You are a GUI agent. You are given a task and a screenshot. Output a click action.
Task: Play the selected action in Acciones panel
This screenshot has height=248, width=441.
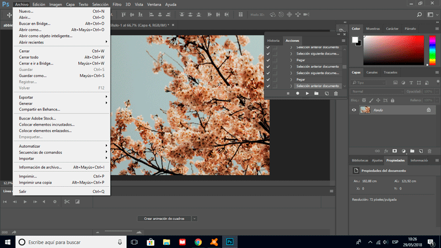[307, 94]
